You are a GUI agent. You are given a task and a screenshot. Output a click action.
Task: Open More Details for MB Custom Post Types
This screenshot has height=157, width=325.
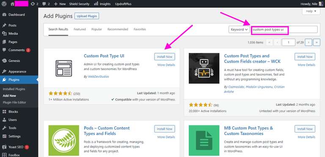click(306, 137)
